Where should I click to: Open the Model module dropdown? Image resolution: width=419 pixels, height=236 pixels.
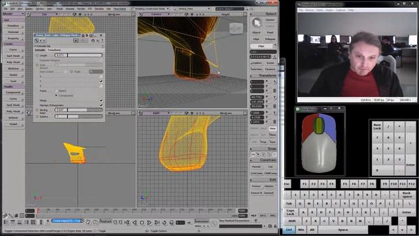[x=13, y=14]
